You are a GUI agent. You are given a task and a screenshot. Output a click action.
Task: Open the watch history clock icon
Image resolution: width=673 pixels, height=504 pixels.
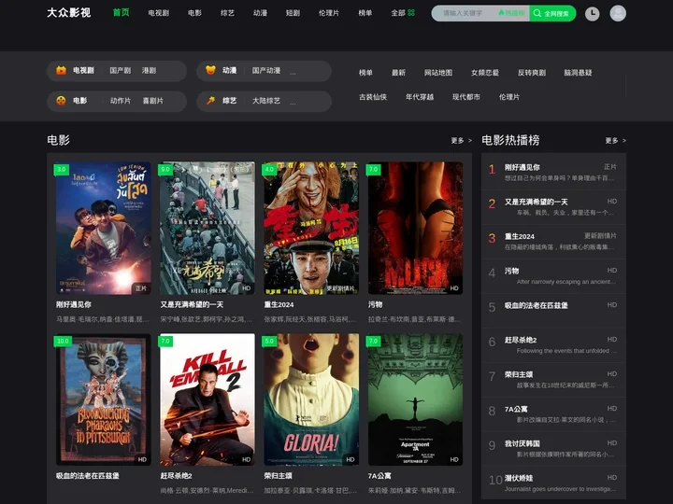pyautogui.click(x=592, y=13)
